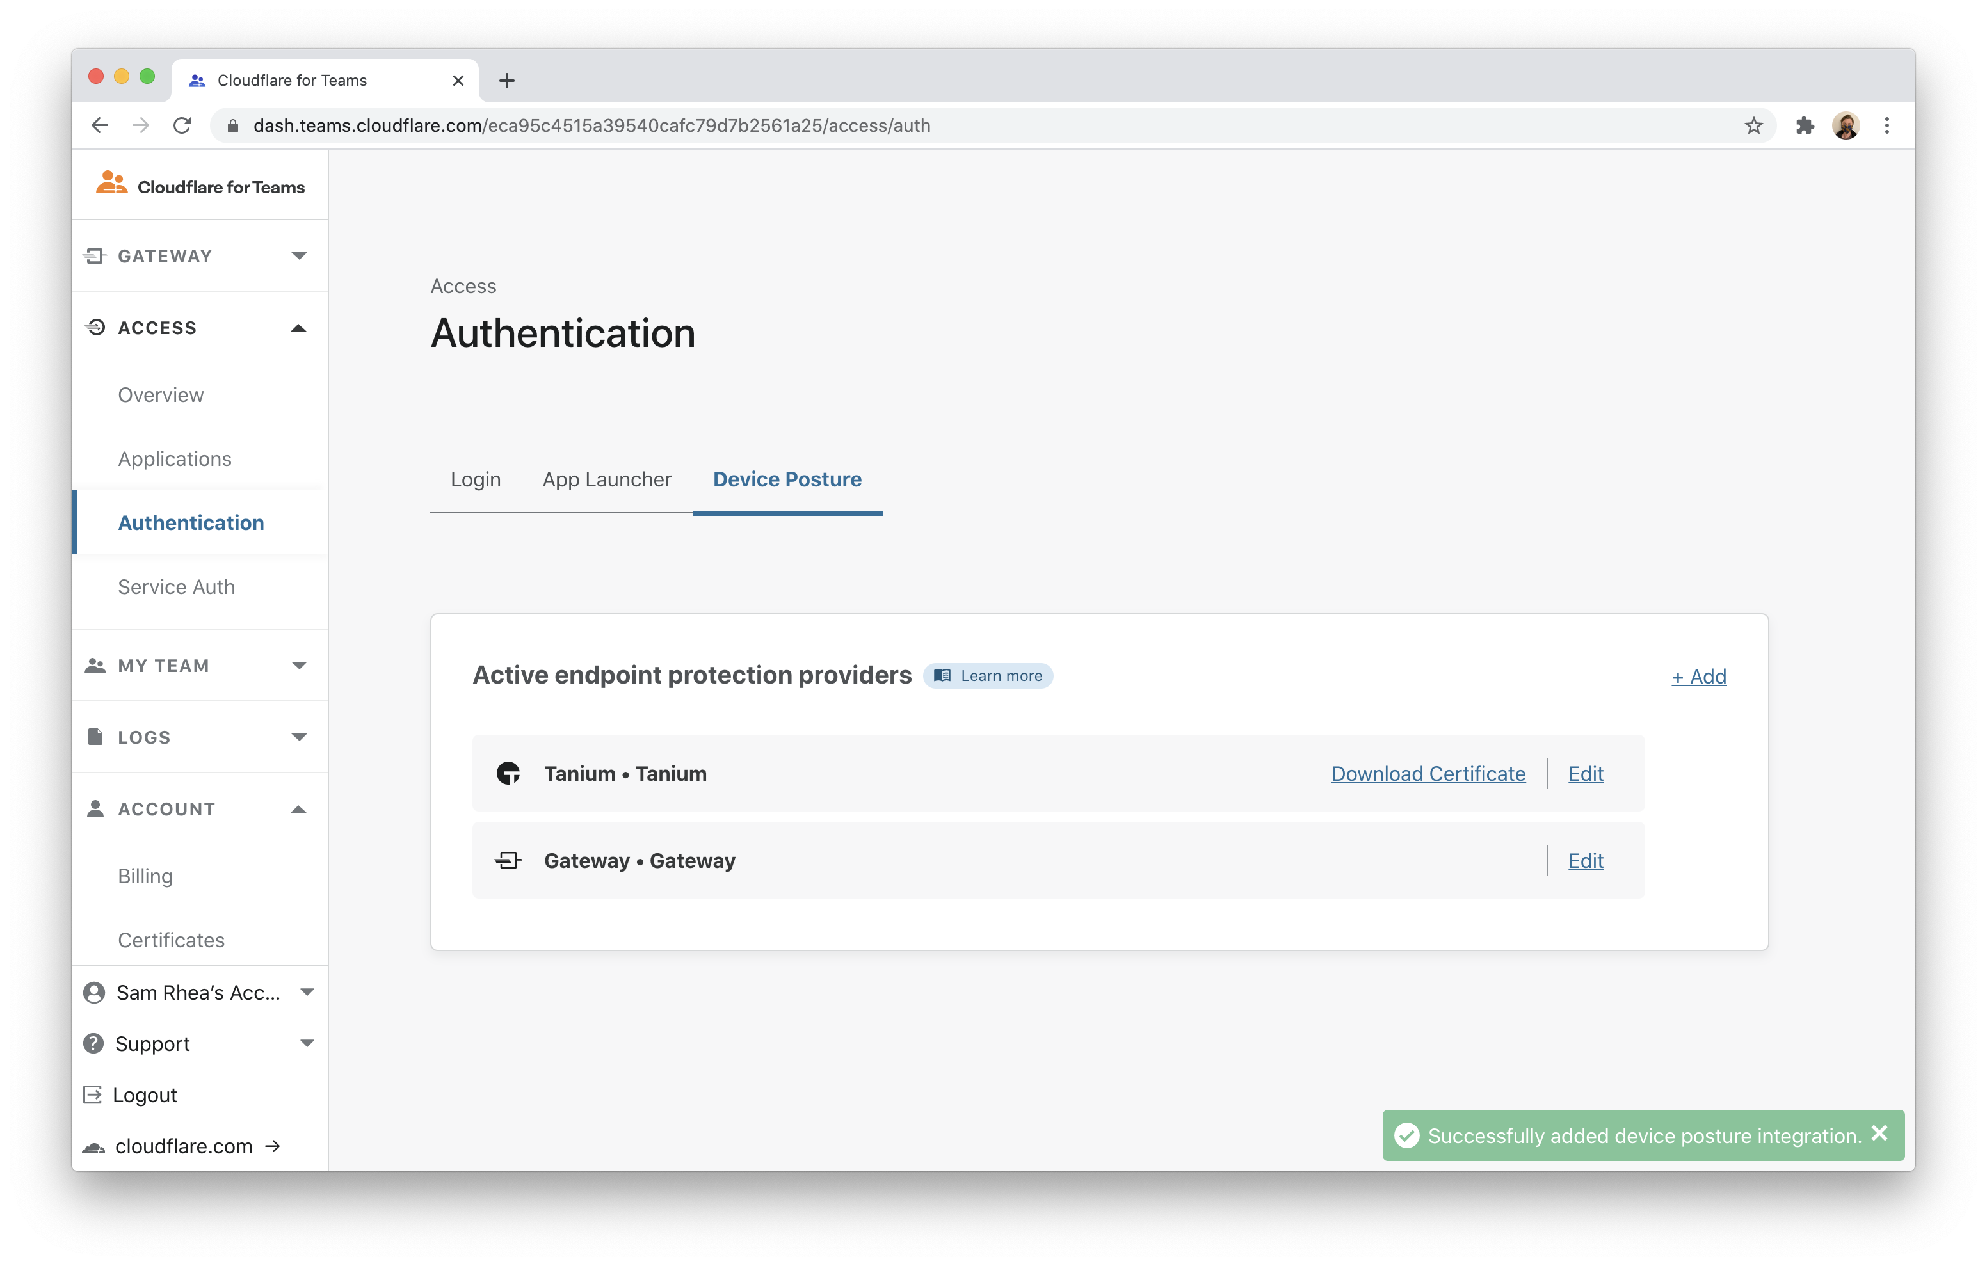
Task: Reload the page with the refresh icon
Action: [182, 125]
